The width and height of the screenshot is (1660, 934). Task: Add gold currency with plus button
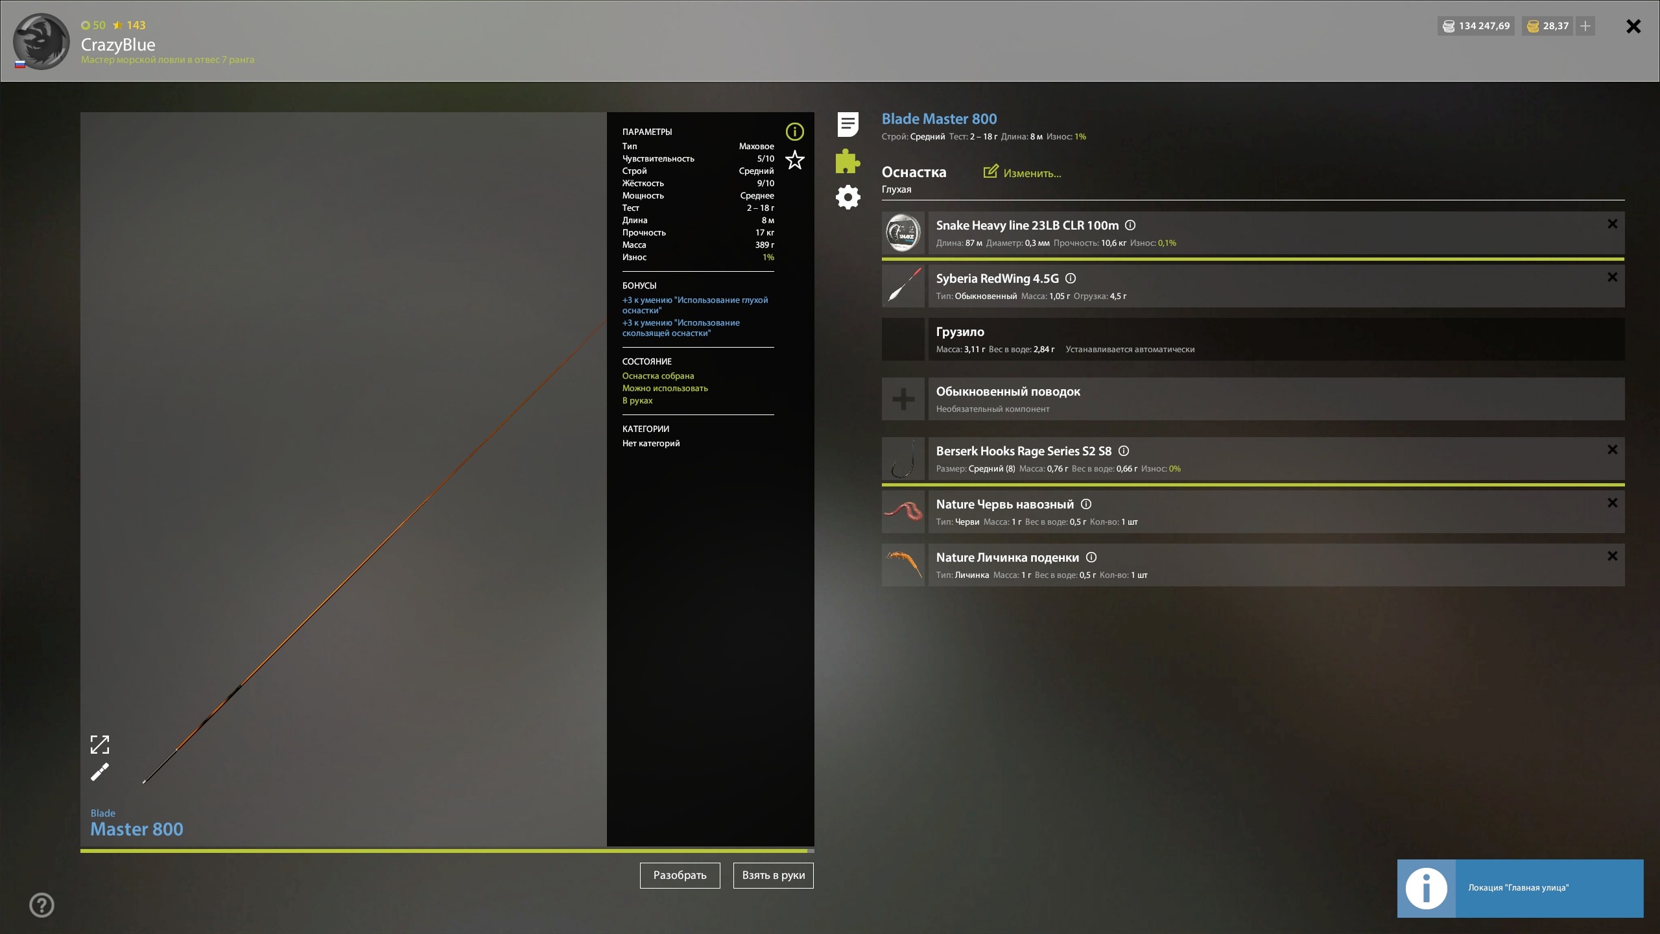[x=1585, y=26]
